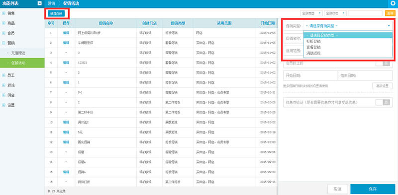This screenshot has height=195, width=398.
Task: Click the 序号 column header
Action: [x=51, y=23]
